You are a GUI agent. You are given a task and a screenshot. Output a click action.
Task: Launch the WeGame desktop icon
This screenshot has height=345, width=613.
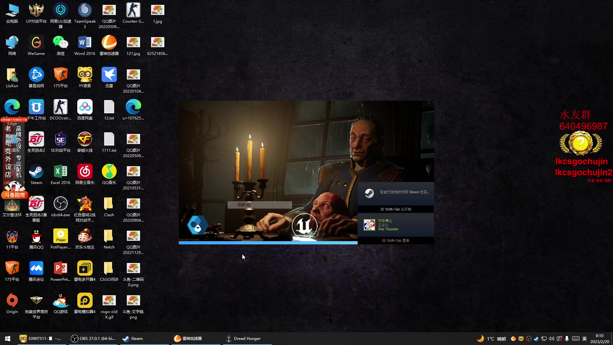pos(36,45)
